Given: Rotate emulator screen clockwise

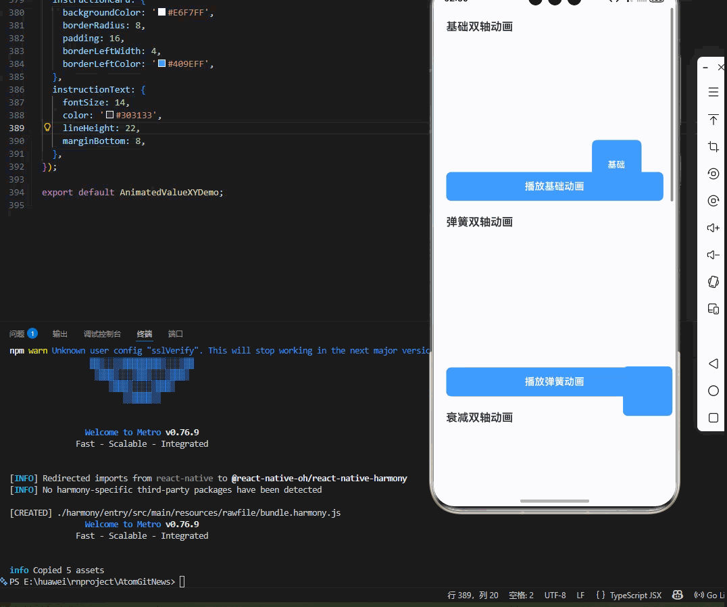Looking at the screenshot, I should (x=713, y=200).
